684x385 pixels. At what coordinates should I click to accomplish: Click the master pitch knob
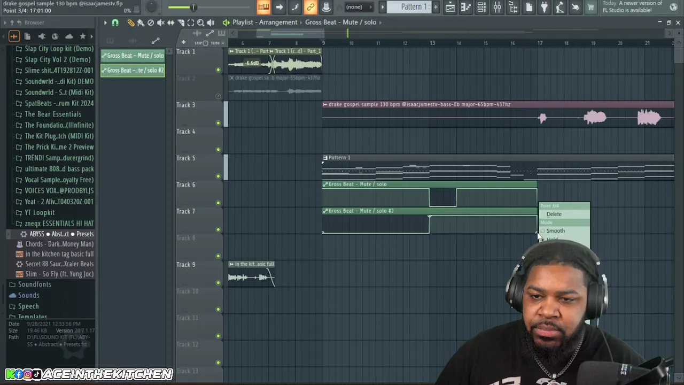pyautogui.click(x=152, y=7)
